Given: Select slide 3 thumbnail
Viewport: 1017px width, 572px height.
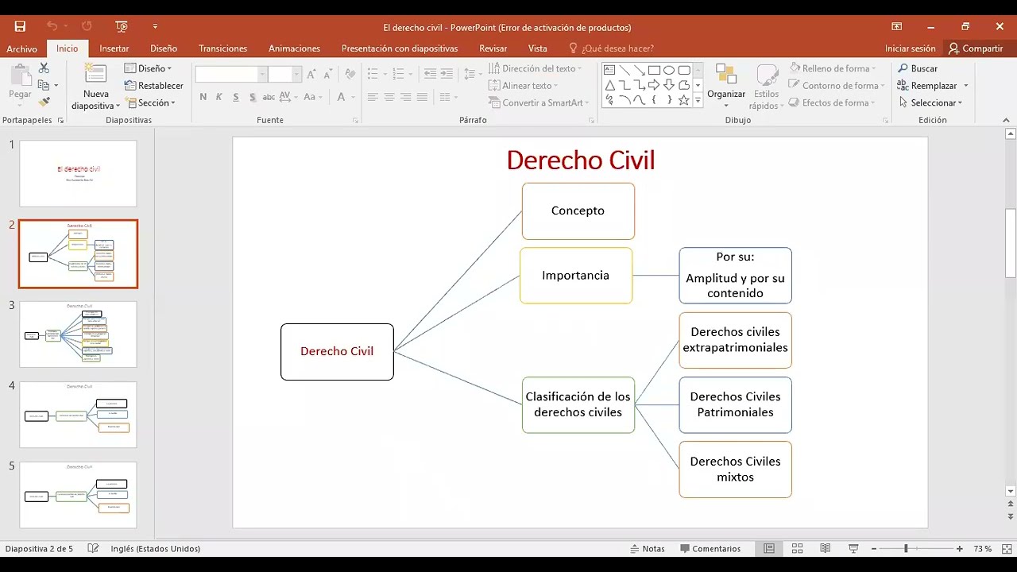Looking at the screenshot, I should tap(78, 334).
